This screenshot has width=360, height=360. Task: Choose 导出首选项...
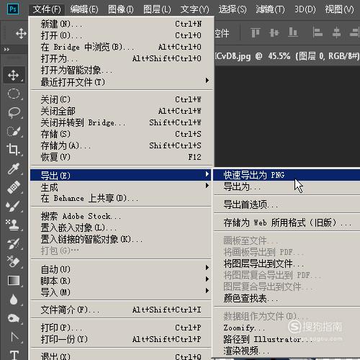pyautogui.click(x=287, y=204)
